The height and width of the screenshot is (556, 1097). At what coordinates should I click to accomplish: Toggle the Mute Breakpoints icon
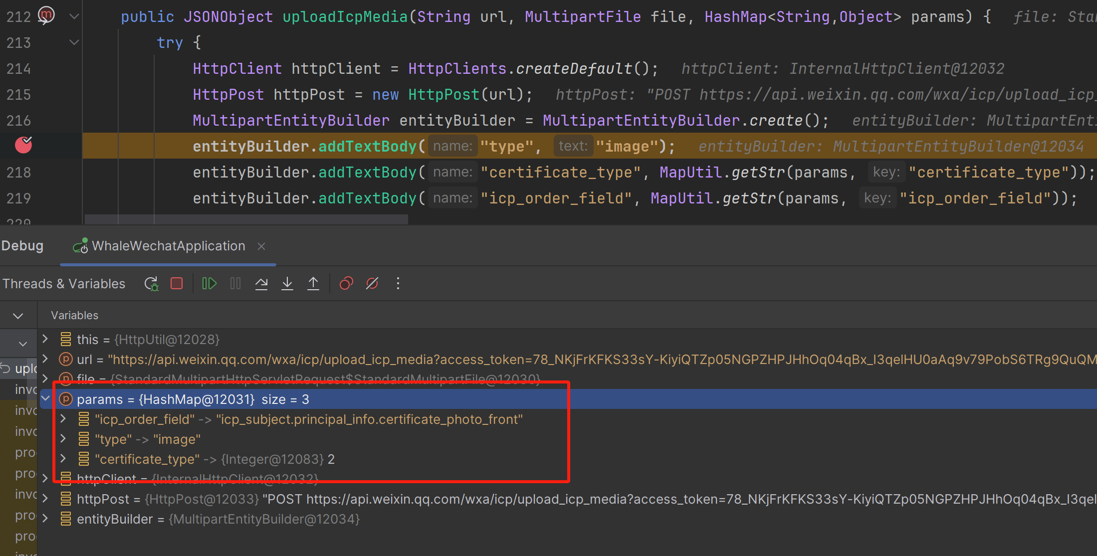coord(372,284)
